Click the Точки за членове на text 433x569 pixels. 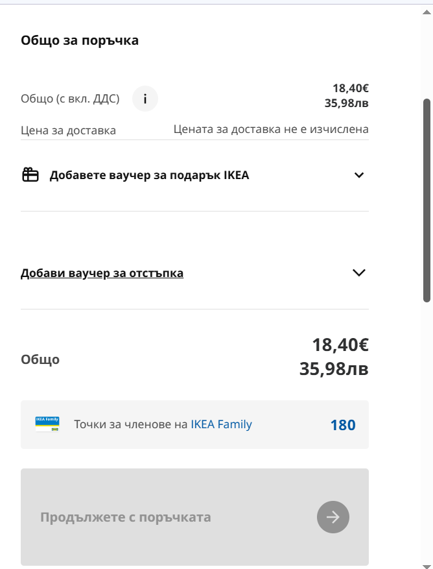coord(131,424)
